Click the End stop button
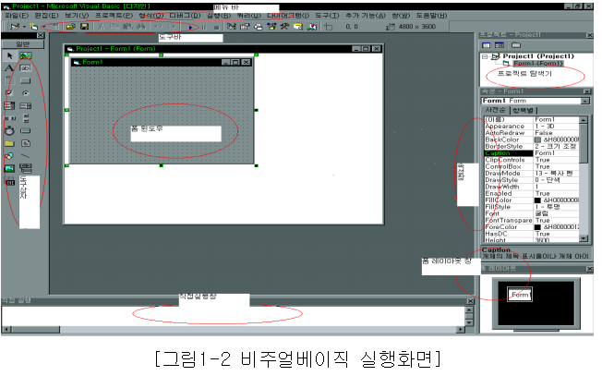 pos(217,28)
